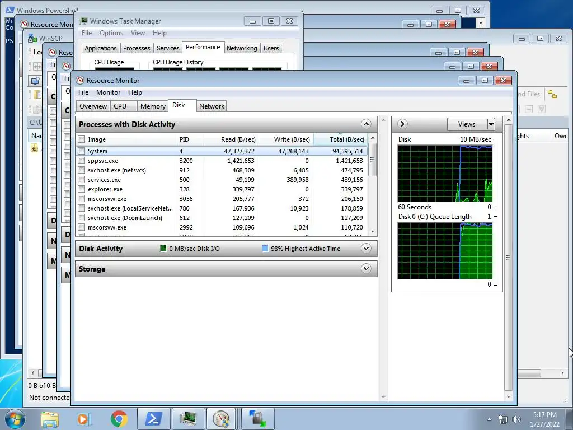Open the Help menu in Resource Monitor
The height and width of the screenshot is (430, 573).
tap(135, 92)
